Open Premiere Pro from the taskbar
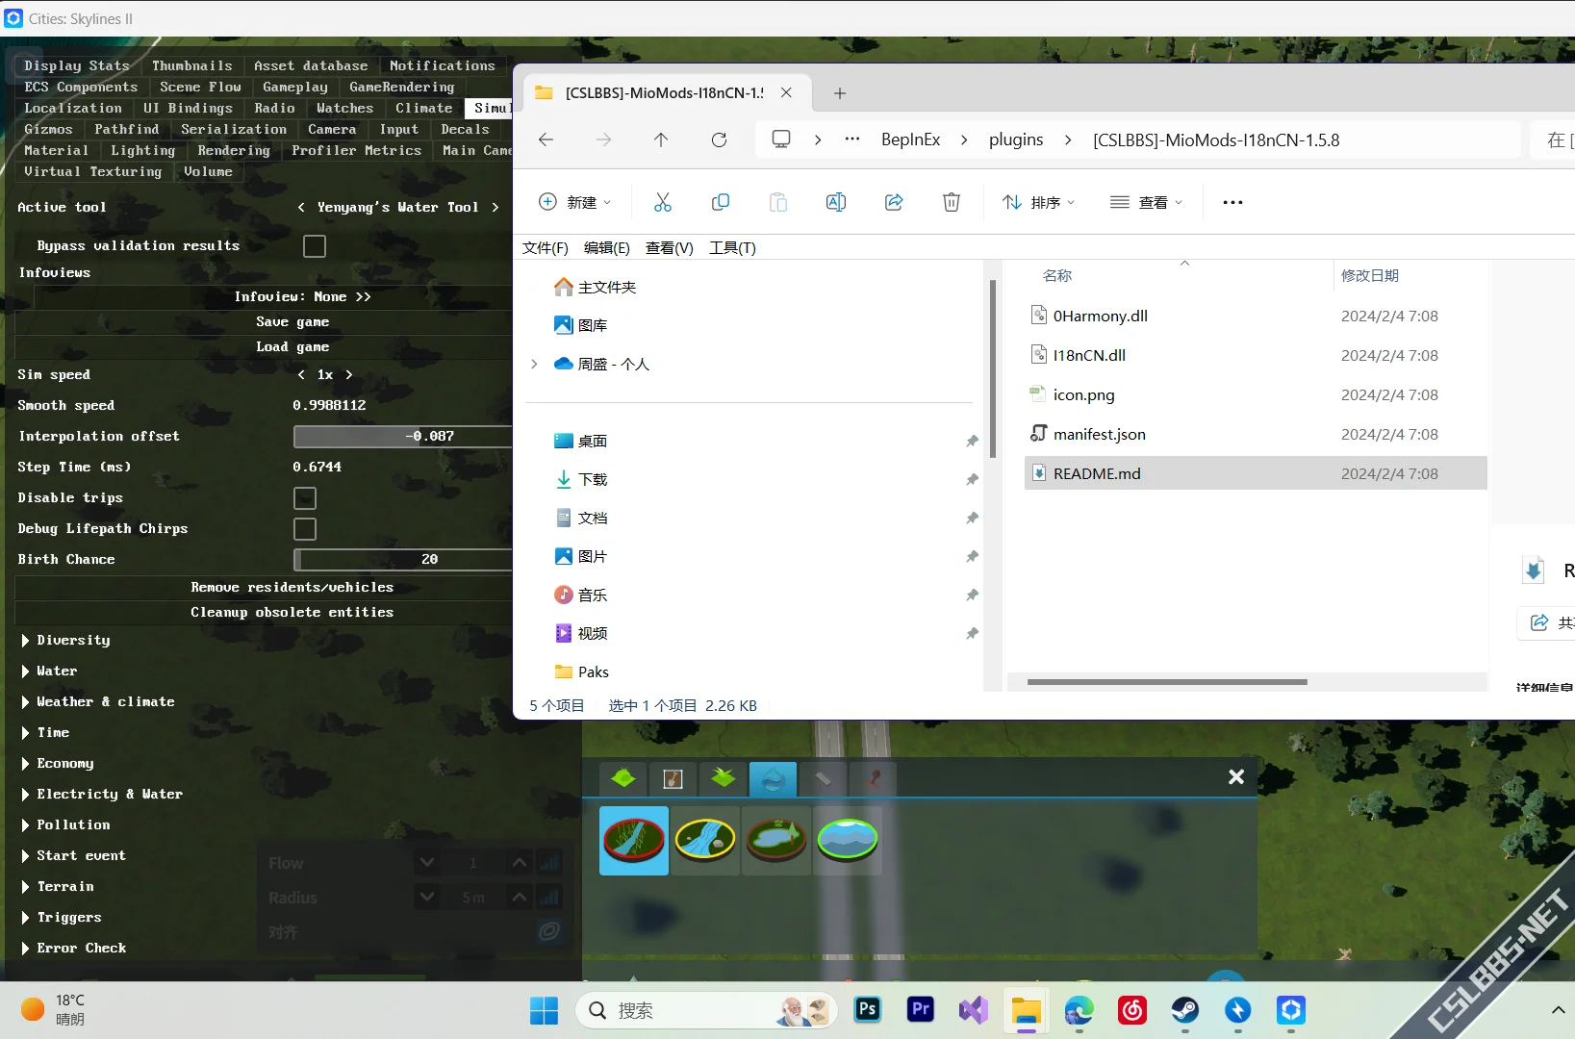The image size is (1575, 1039). click(x=921, y=1009)
